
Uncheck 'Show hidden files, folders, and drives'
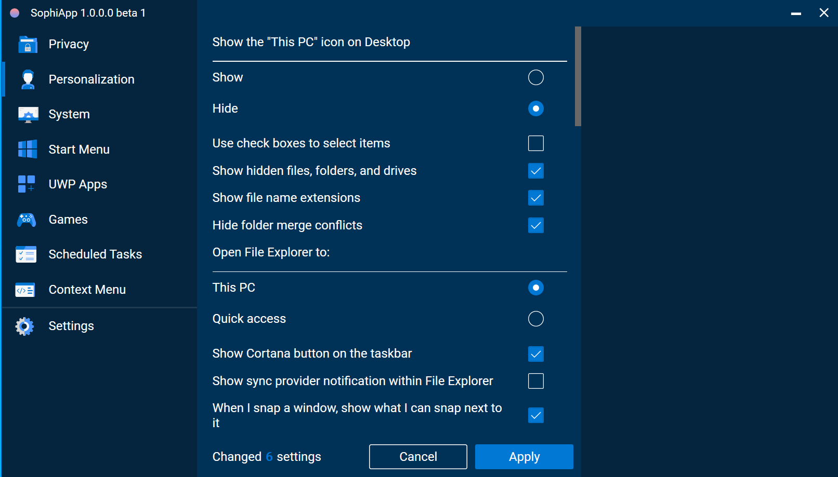[535, 171]
